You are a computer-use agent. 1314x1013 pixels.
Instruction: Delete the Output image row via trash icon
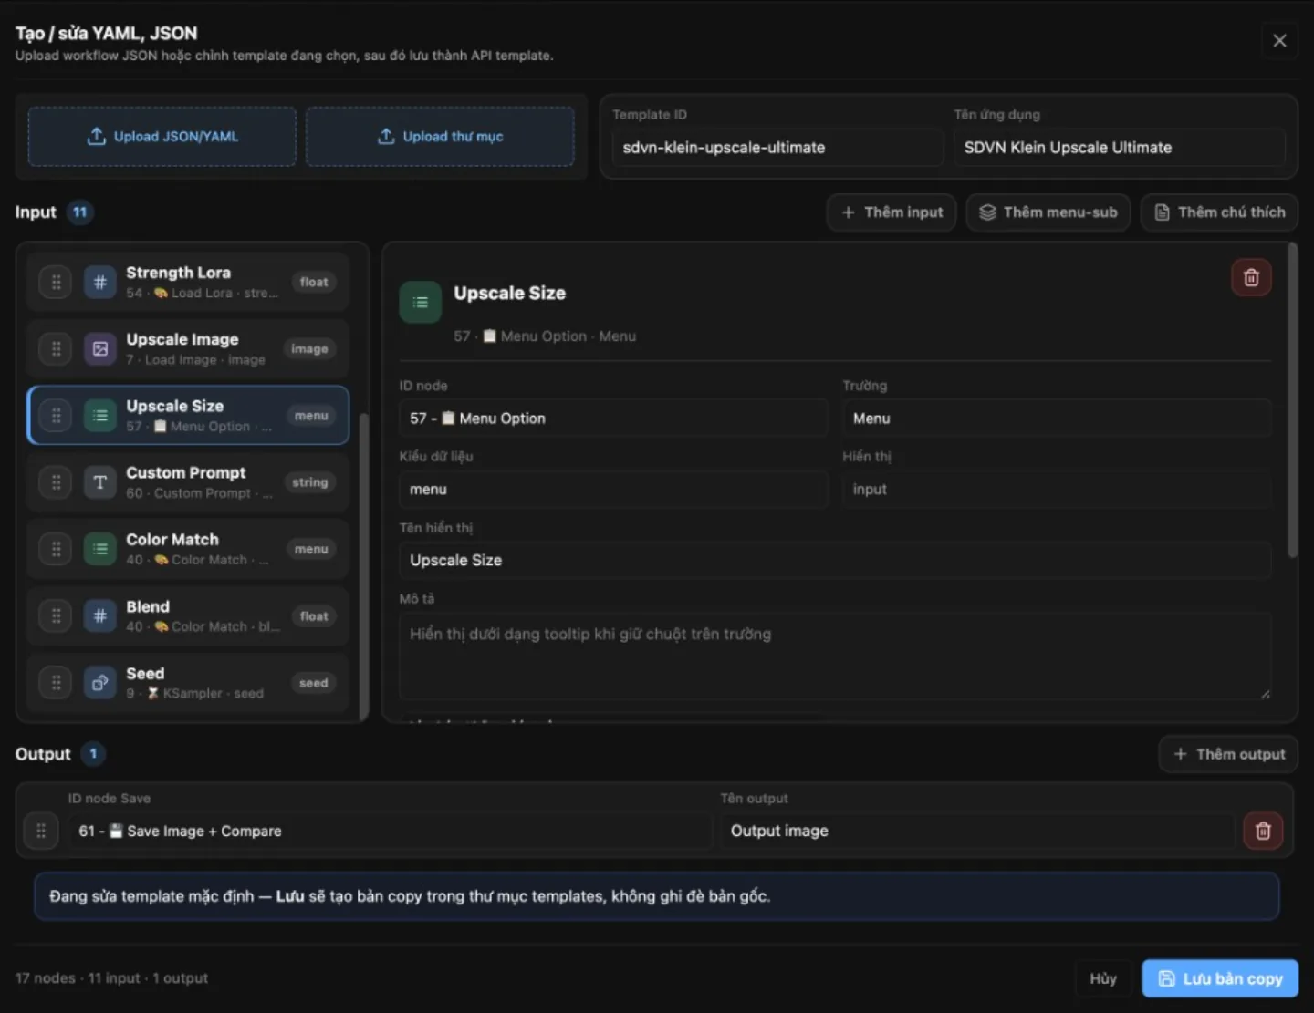(1263, 831)
